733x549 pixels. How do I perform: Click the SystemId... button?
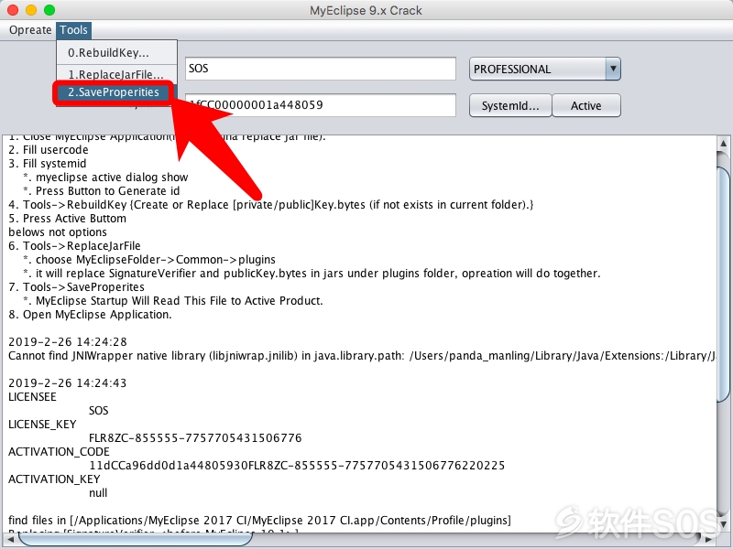click(510, 105)
